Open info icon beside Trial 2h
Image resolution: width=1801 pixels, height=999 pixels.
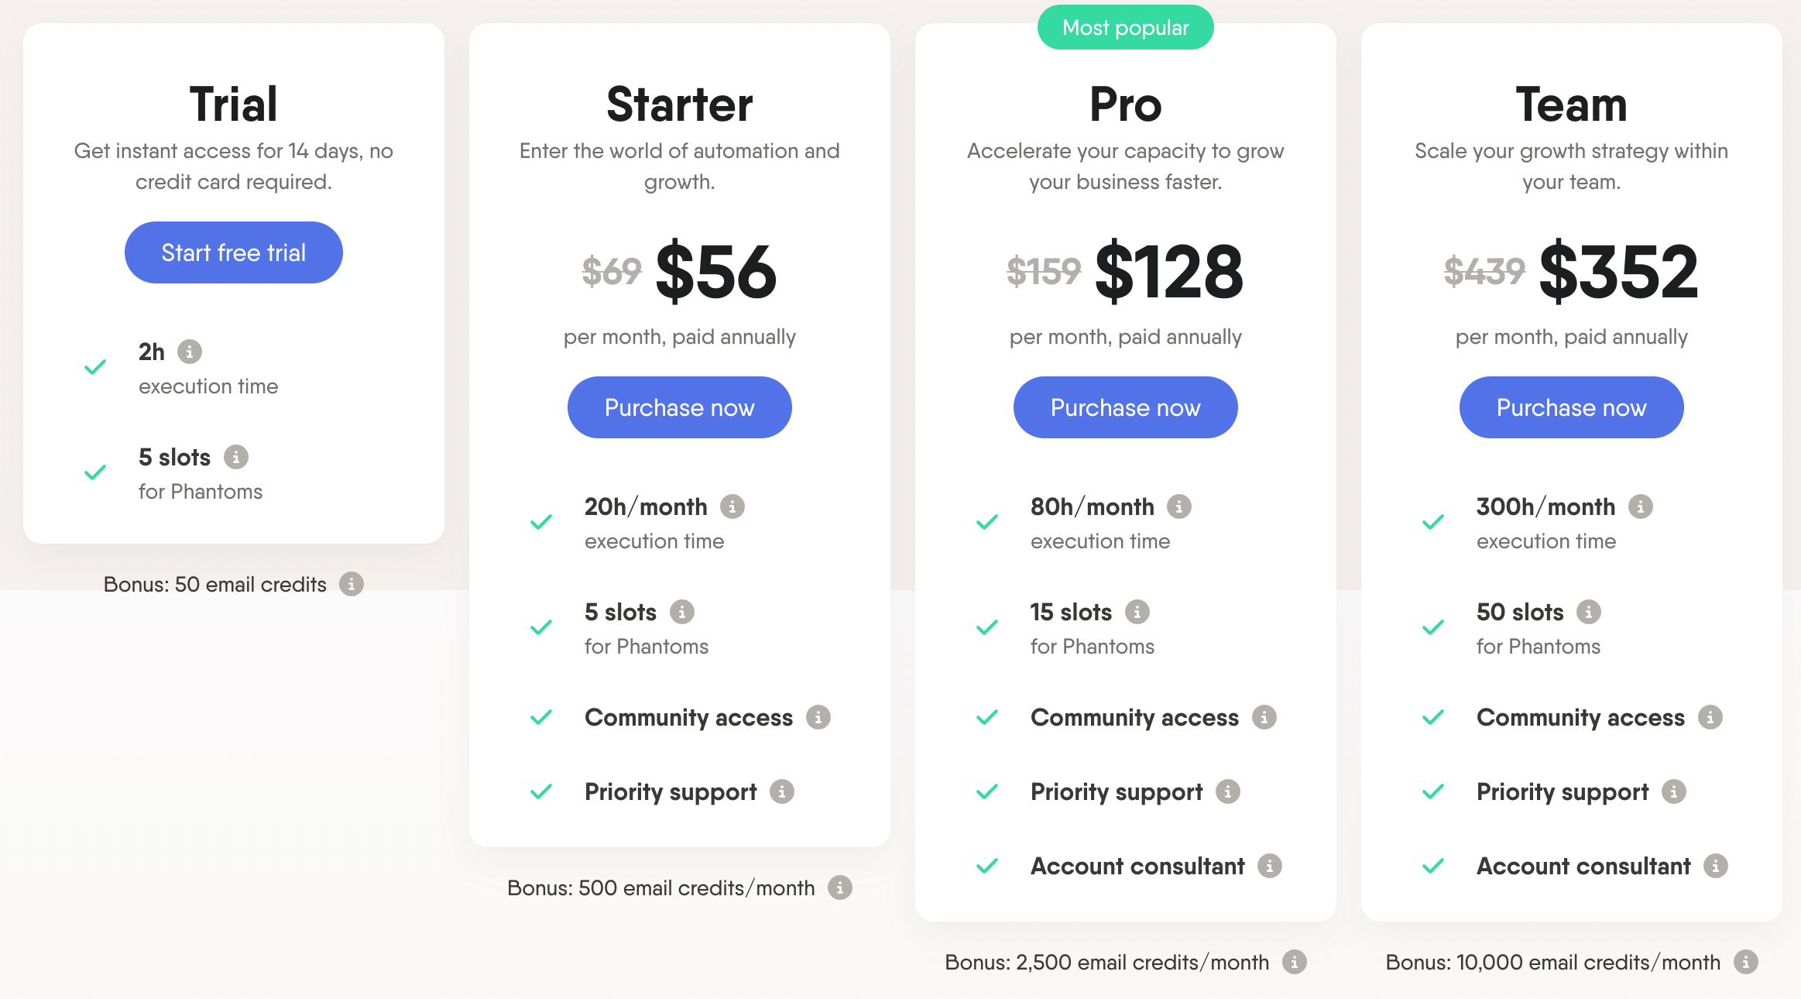(x=190, y=352)
